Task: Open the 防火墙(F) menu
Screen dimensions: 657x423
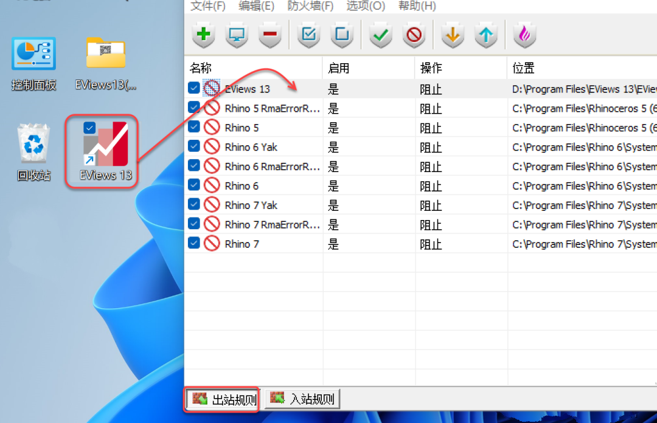Action: (310, 6)
